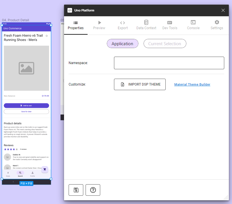The image size is (232, 204).
Task: Click Add to cart in the mockup
Action: pos(26,106)
